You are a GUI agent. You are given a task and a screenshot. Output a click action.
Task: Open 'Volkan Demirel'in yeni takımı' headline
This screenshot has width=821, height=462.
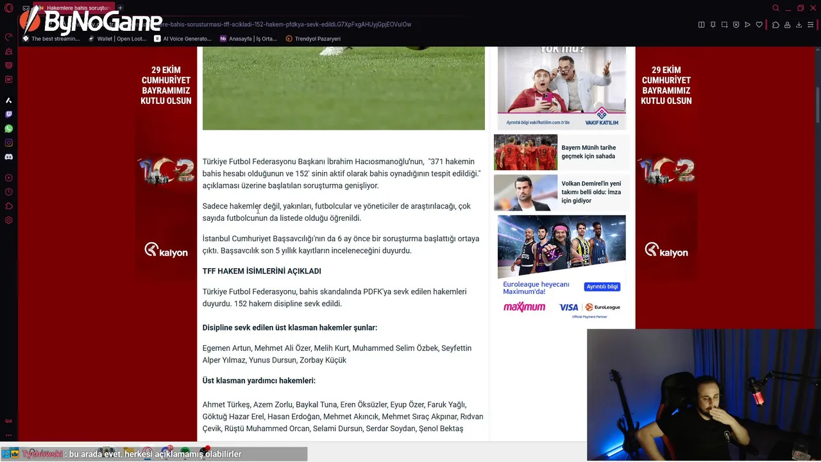591,192
